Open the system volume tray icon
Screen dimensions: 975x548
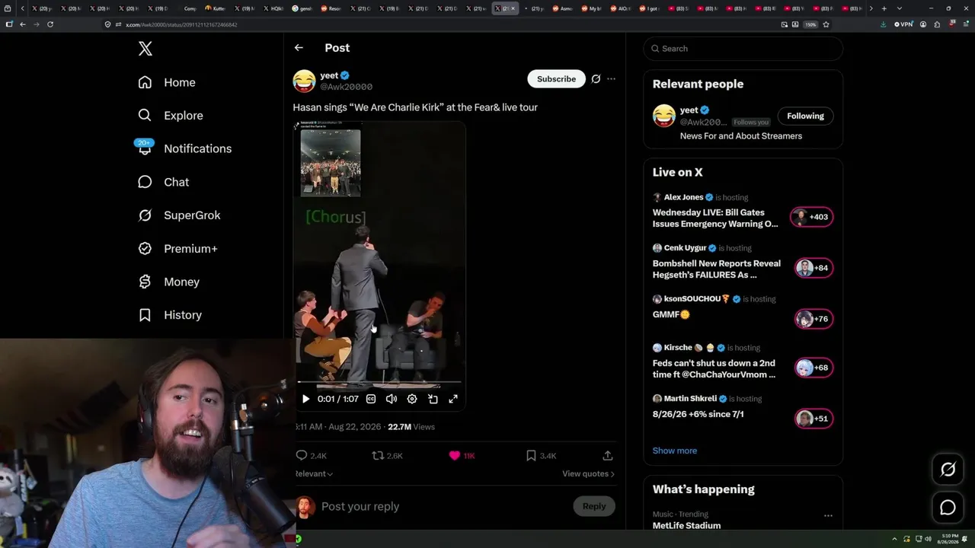(927, 539)
